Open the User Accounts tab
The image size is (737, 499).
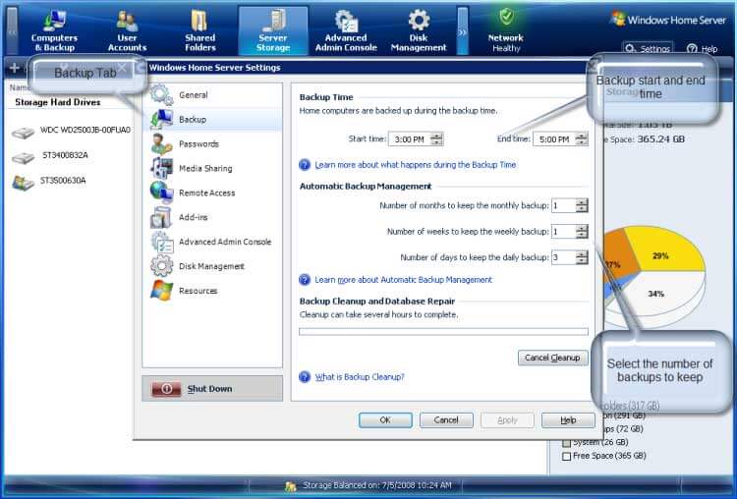(x=127, y=31)
